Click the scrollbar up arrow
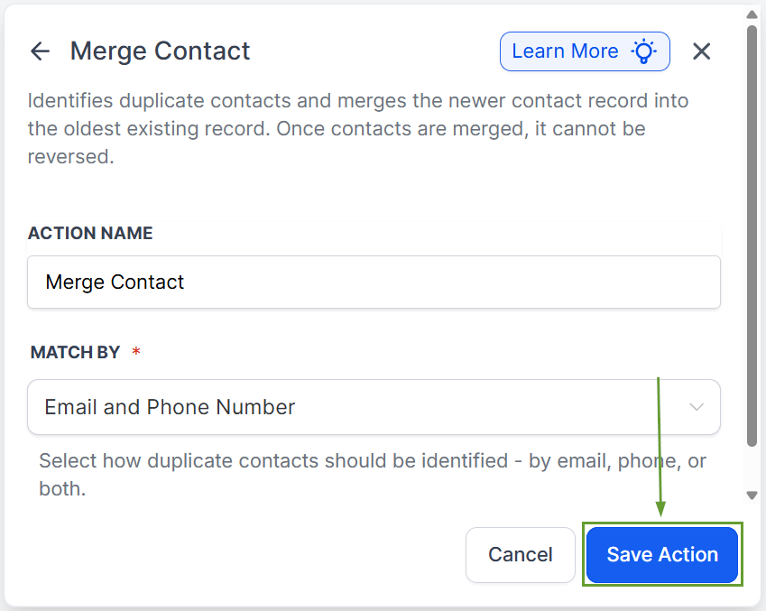The width and height of the screenshot is (766, 611). coord(752,15)
